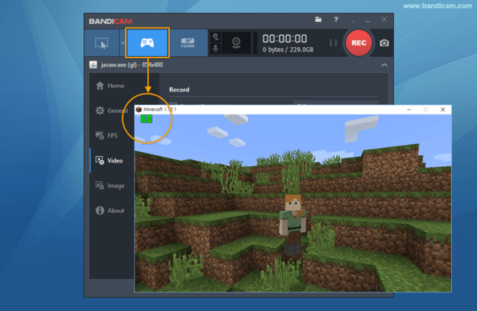Viewport: 477px width, 311px height.
Task: Open Bandicam help question mark
Action: [336, 20]
